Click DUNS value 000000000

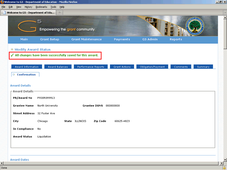point(113,106)
